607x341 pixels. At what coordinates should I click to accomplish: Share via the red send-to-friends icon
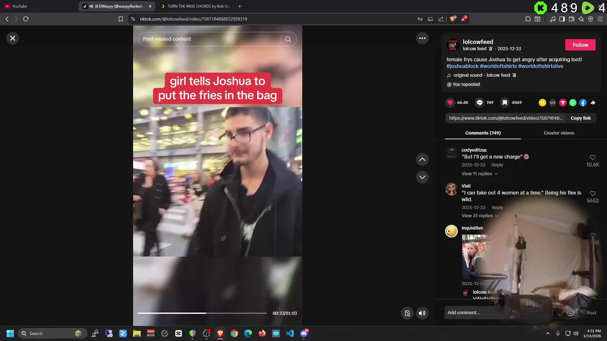point(563,102)
